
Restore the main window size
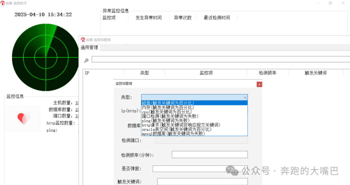tap(330, 3)
